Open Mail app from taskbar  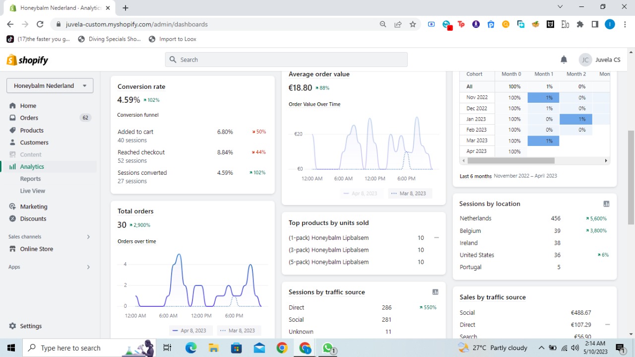click(259, 348)
